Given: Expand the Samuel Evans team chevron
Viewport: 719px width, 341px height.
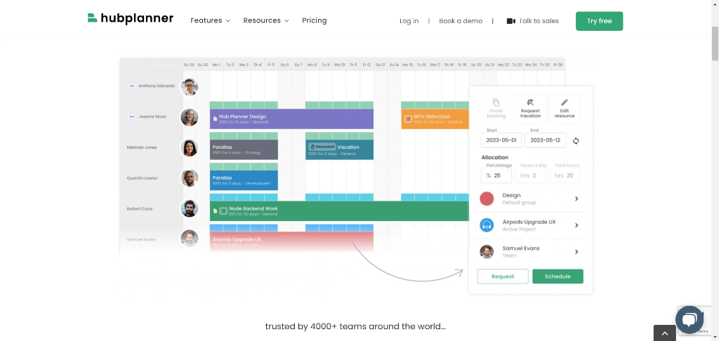Looking at the screenshot, I should pyautogui.click(x=576, y=252).
